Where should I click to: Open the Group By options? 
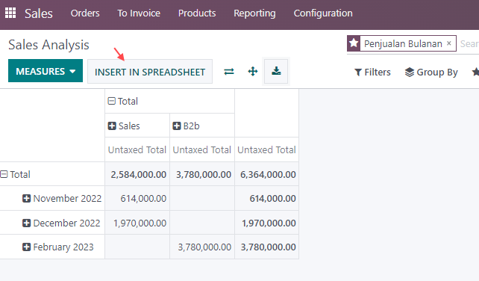(x=431, y=72)
